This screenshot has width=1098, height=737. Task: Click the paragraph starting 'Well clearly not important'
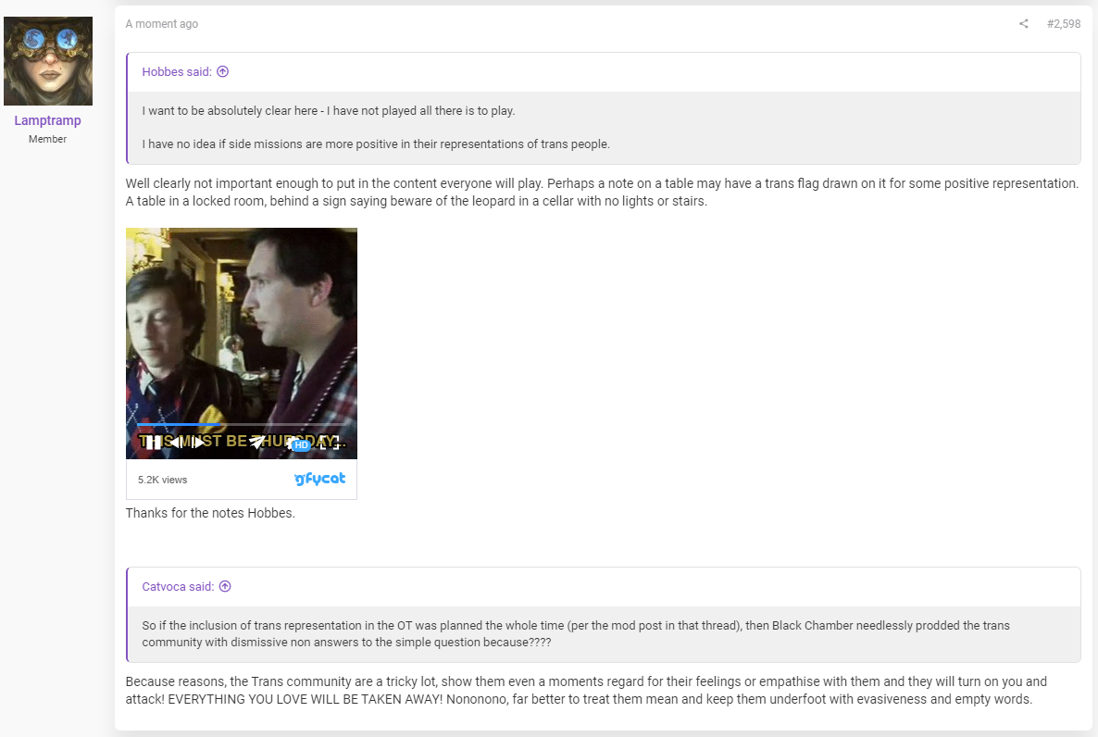click(x=602, y=192)
